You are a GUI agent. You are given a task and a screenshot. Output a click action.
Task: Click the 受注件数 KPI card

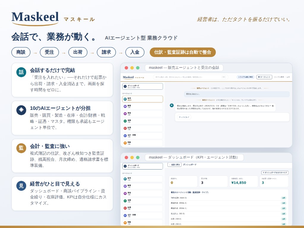[x=213, y=181]
